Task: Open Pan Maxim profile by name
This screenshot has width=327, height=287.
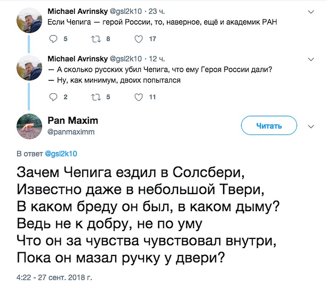Action: coord(73,121)
